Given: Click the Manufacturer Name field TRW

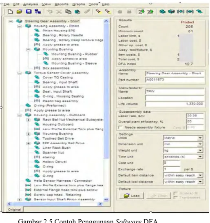Looking at the screenshot, I should (175, 91).
